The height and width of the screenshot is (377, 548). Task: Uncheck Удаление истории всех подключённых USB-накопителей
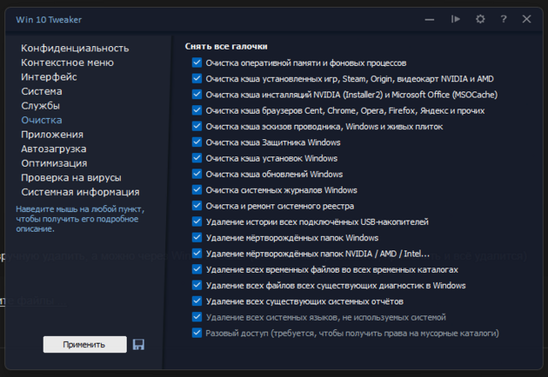point(198,221)
